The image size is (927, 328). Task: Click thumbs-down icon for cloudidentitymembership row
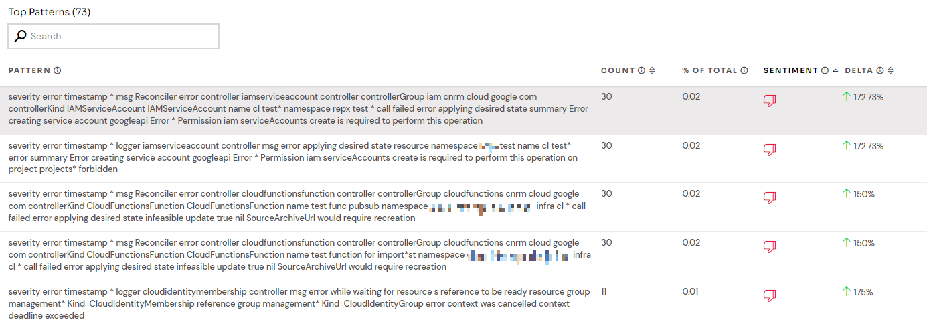[x=770, y=295]
